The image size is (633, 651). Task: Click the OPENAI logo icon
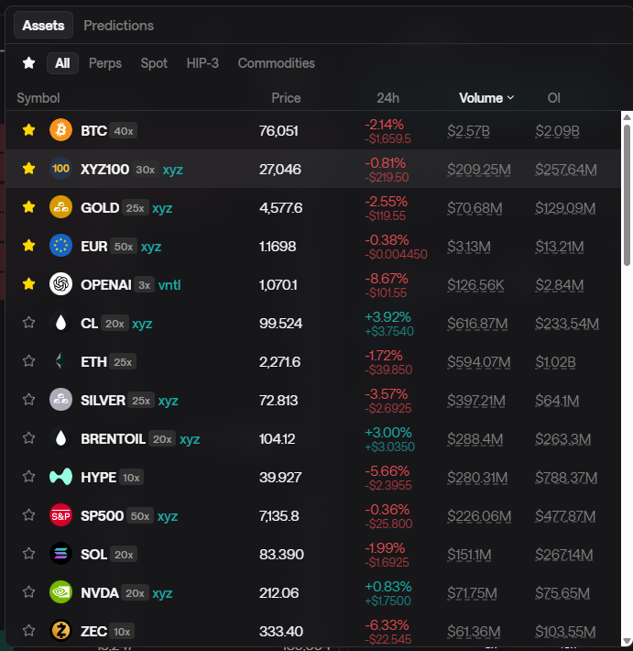pyautogui.click(x=60, y=284)
